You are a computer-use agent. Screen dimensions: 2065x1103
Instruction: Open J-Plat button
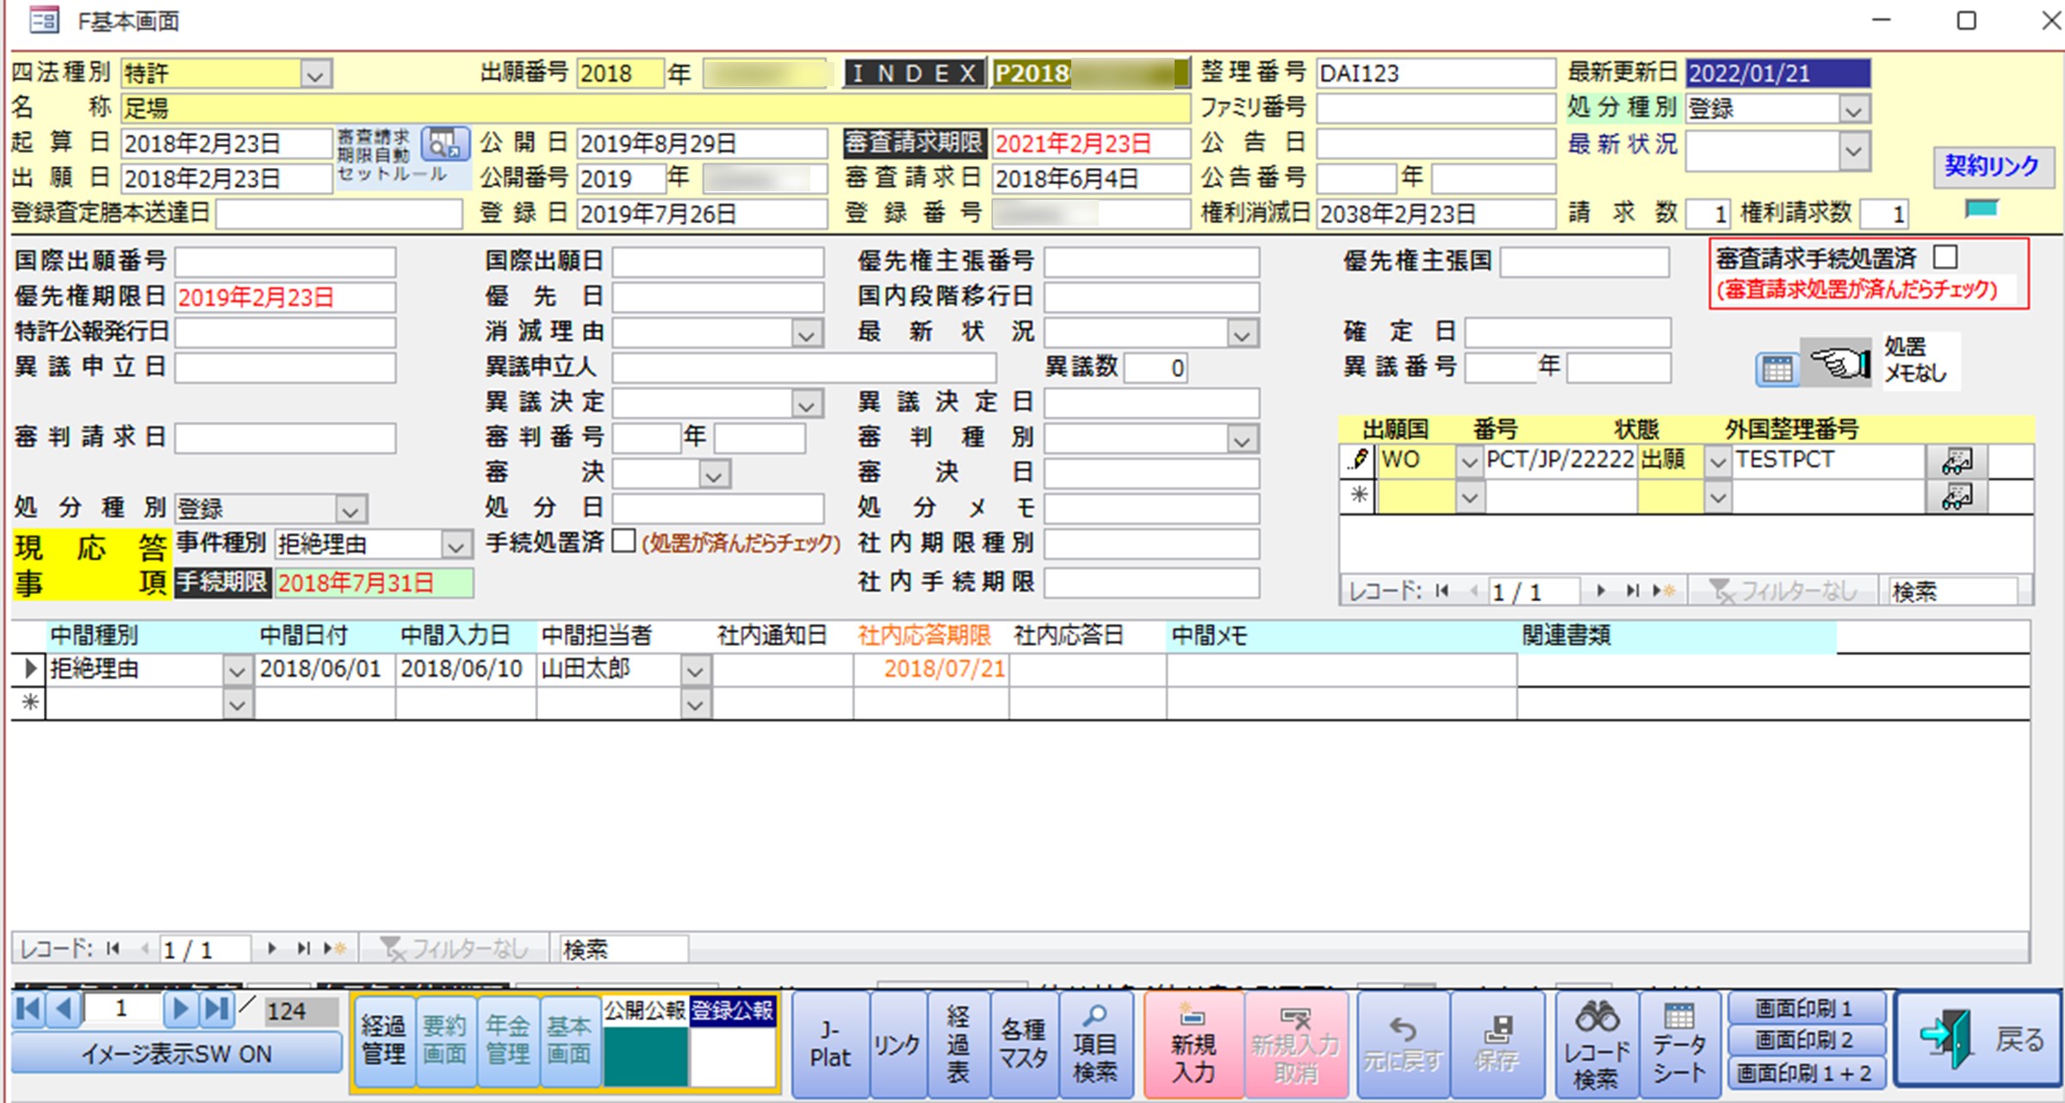tap(830, 1045)
